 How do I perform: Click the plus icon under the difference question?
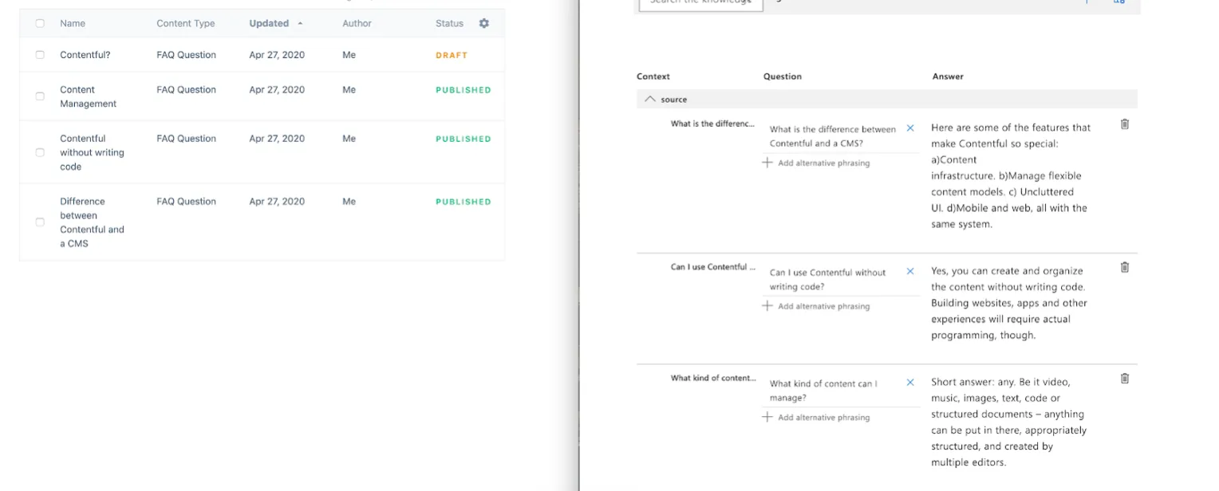(767, 163)
